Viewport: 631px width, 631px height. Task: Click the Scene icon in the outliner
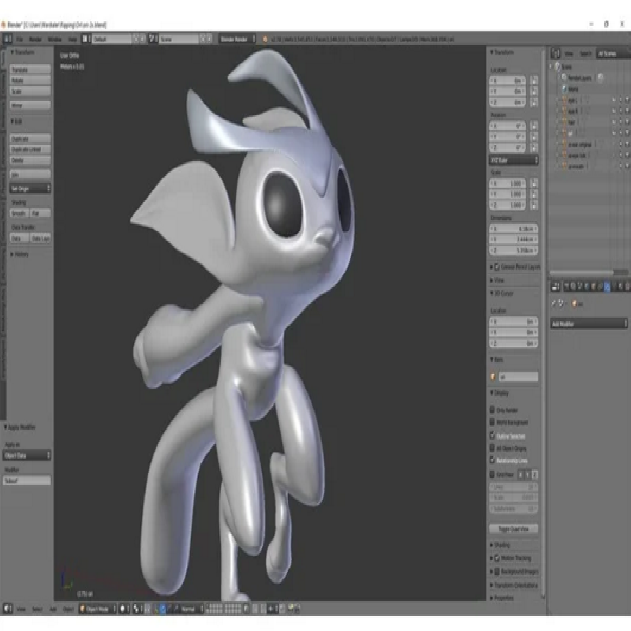558,66
